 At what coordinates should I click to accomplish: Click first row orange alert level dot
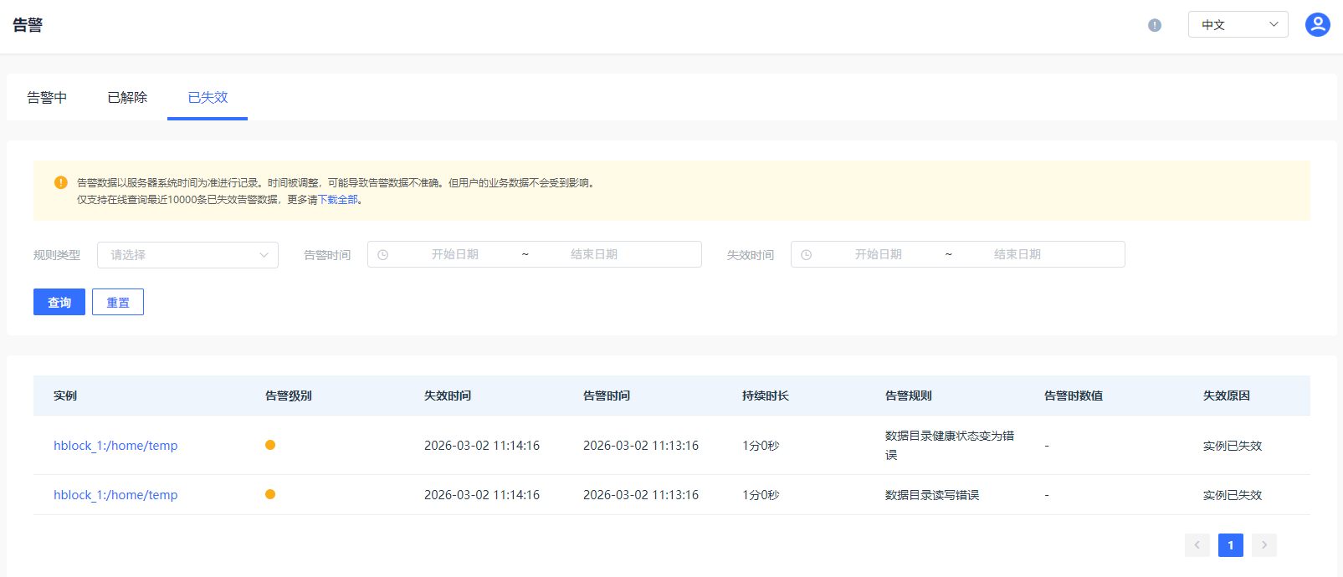point(270,445)
